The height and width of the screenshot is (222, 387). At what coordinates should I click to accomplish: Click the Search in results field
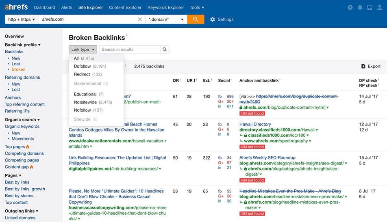(130, 49)
